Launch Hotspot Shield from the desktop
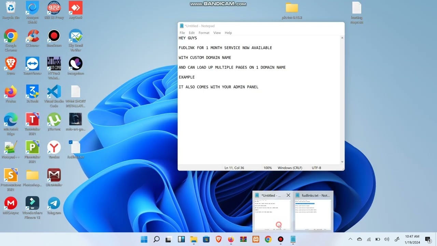 32,13
